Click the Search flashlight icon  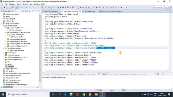[94, 8]
